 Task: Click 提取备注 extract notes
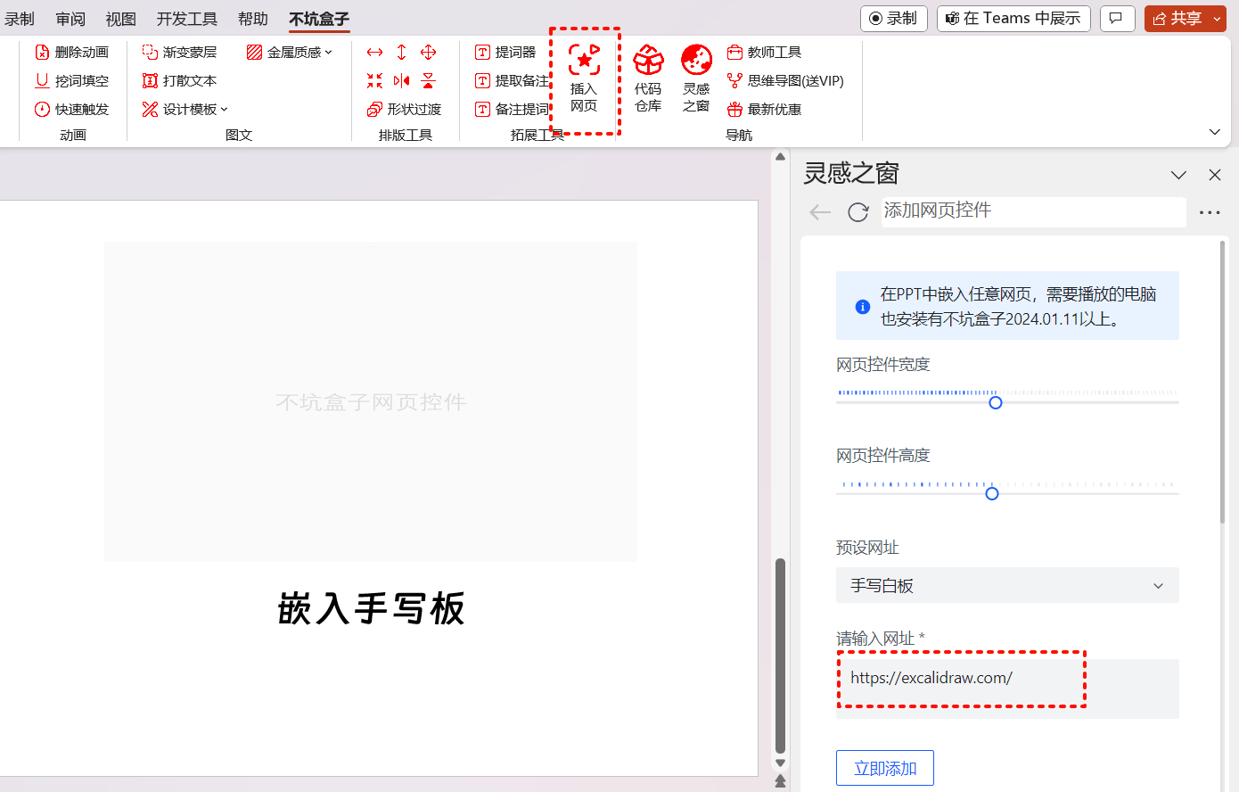click(512, 81)
